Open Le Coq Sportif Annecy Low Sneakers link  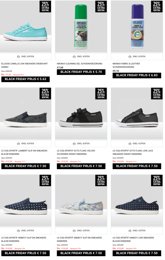[133, 240]
